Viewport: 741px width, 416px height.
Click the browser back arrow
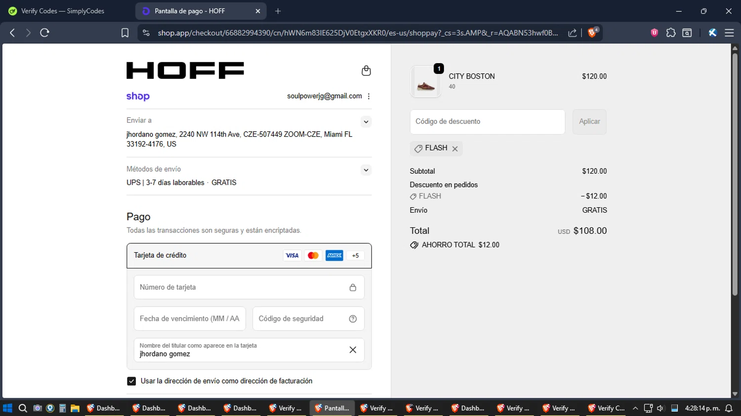click(12, 33)
